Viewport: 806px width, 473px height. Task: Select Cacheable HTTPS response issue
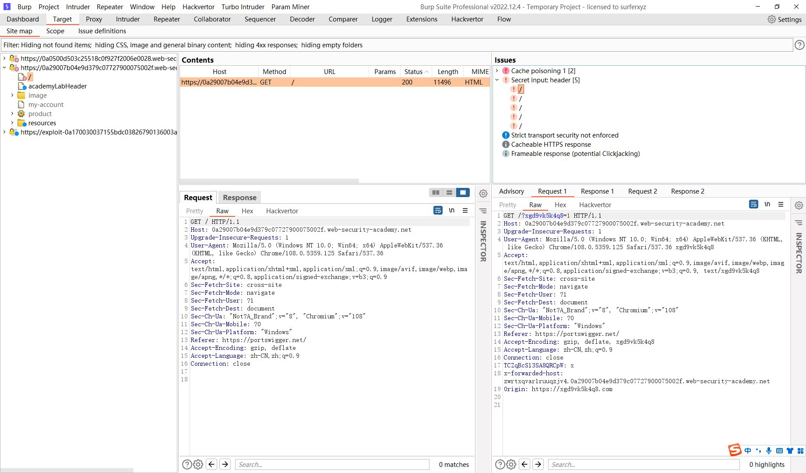[x=551, y=145]
